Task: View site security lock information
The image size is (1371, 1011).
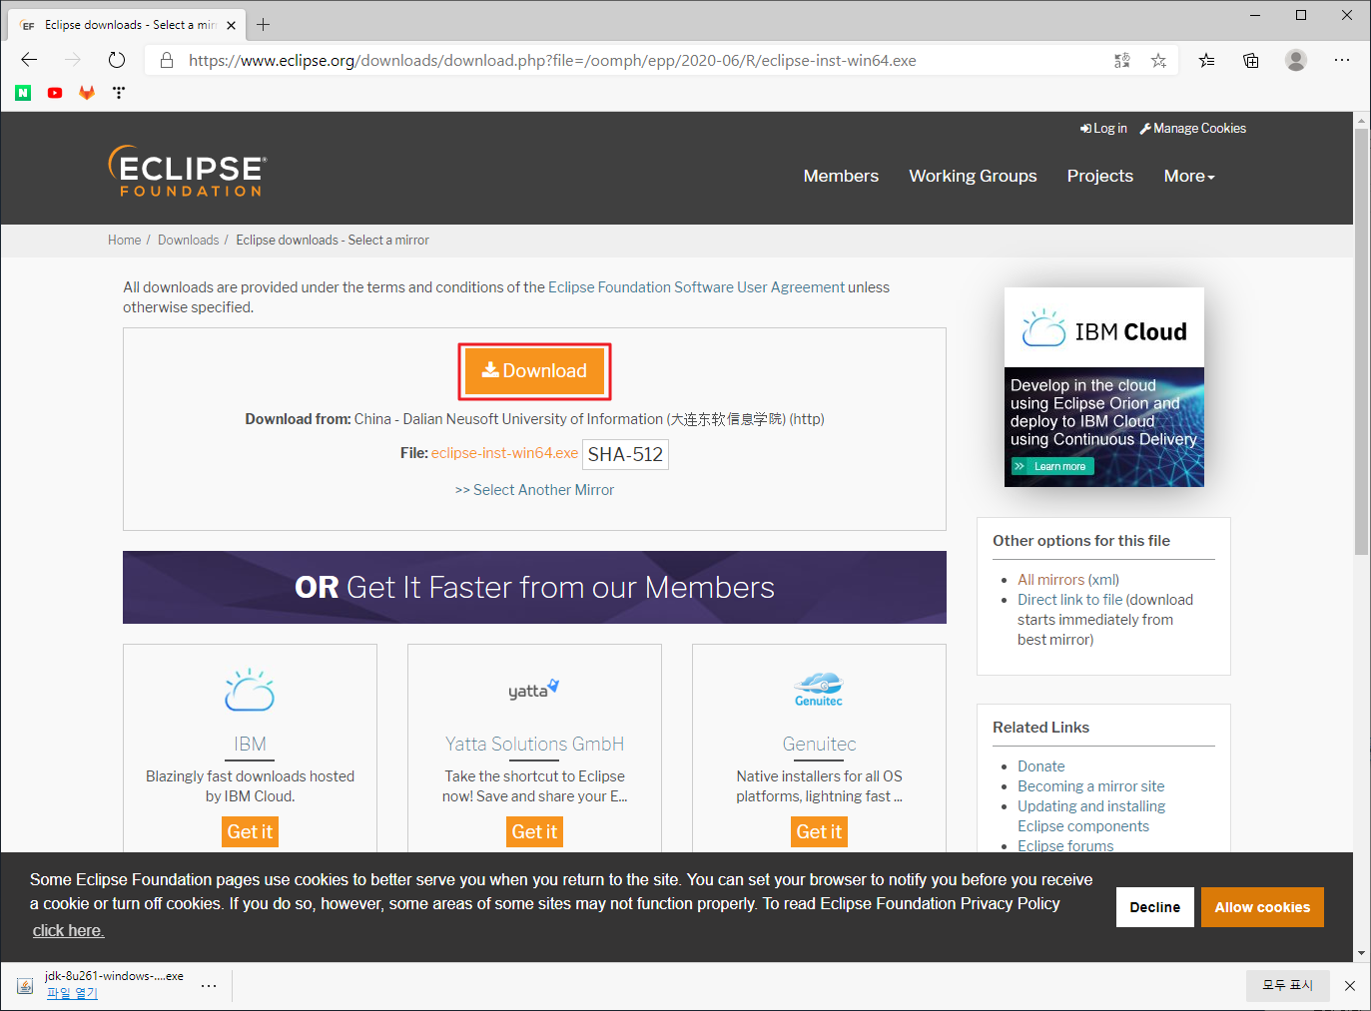Action: 167,60
